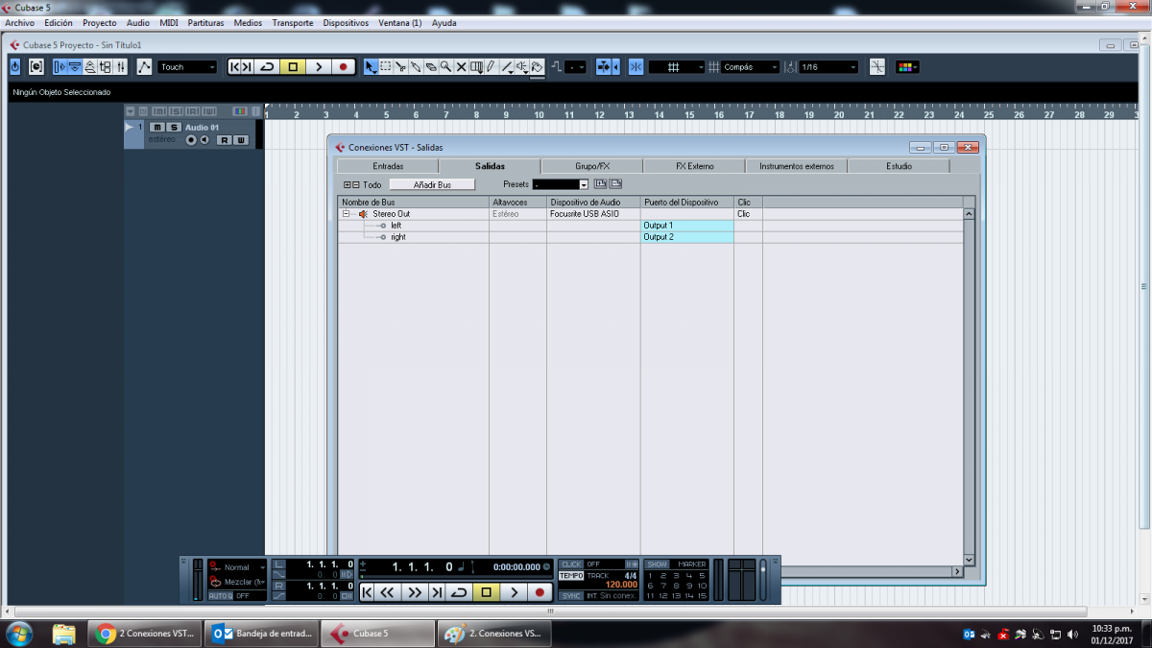The width and height of the screenshot is (1152, 648).
Task: Select the Zoom magnifier tool
Action: [x=446, y=66]
